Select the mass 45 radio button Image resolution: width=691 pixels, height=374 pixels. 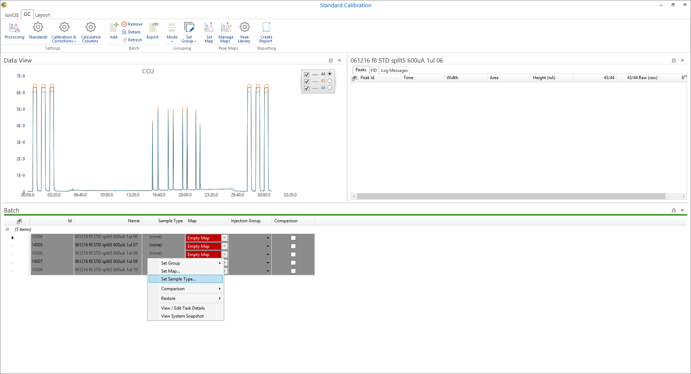[x=330, y=81]
